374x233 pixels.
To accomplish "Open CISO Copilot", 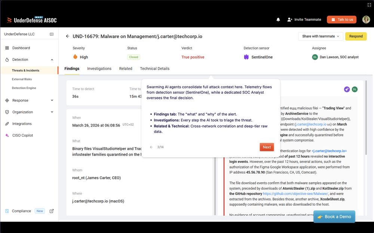I will pos(23,135).
